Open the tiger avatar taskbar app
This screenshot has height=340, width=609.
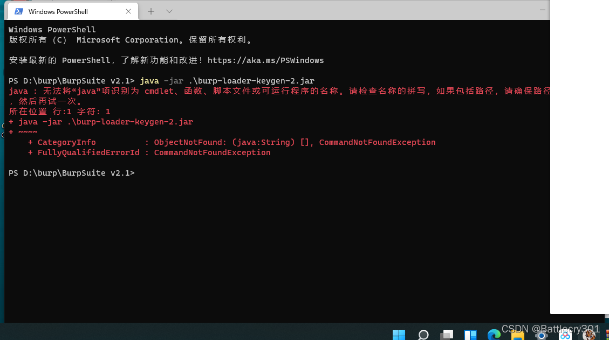click(x=589, y=335)
